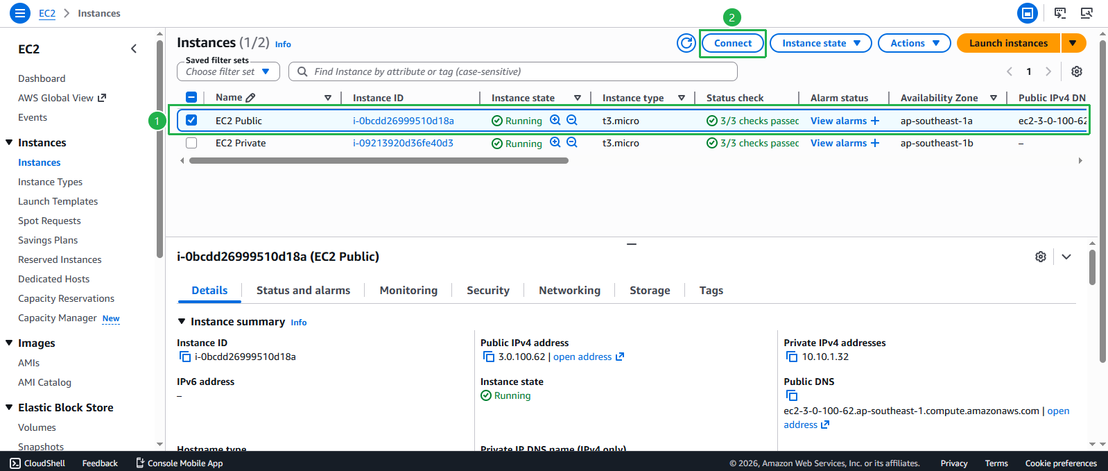
Task: Open the Actions dropdown
Action: (914, 43)
